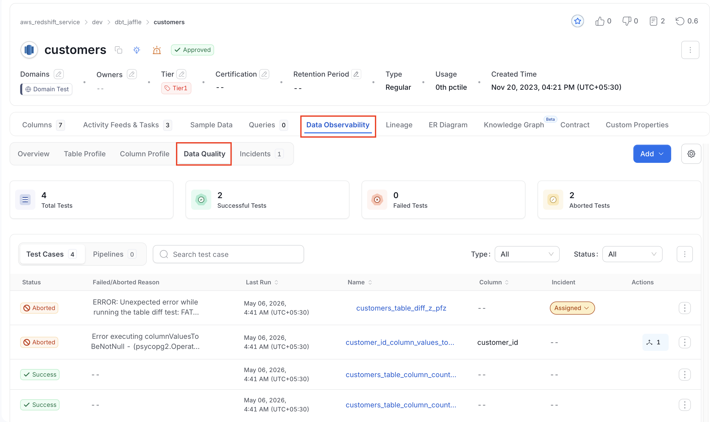This screenshot has width=710, height=422.
Task: Open the gear settings for data quality
Action: point(691,154)
